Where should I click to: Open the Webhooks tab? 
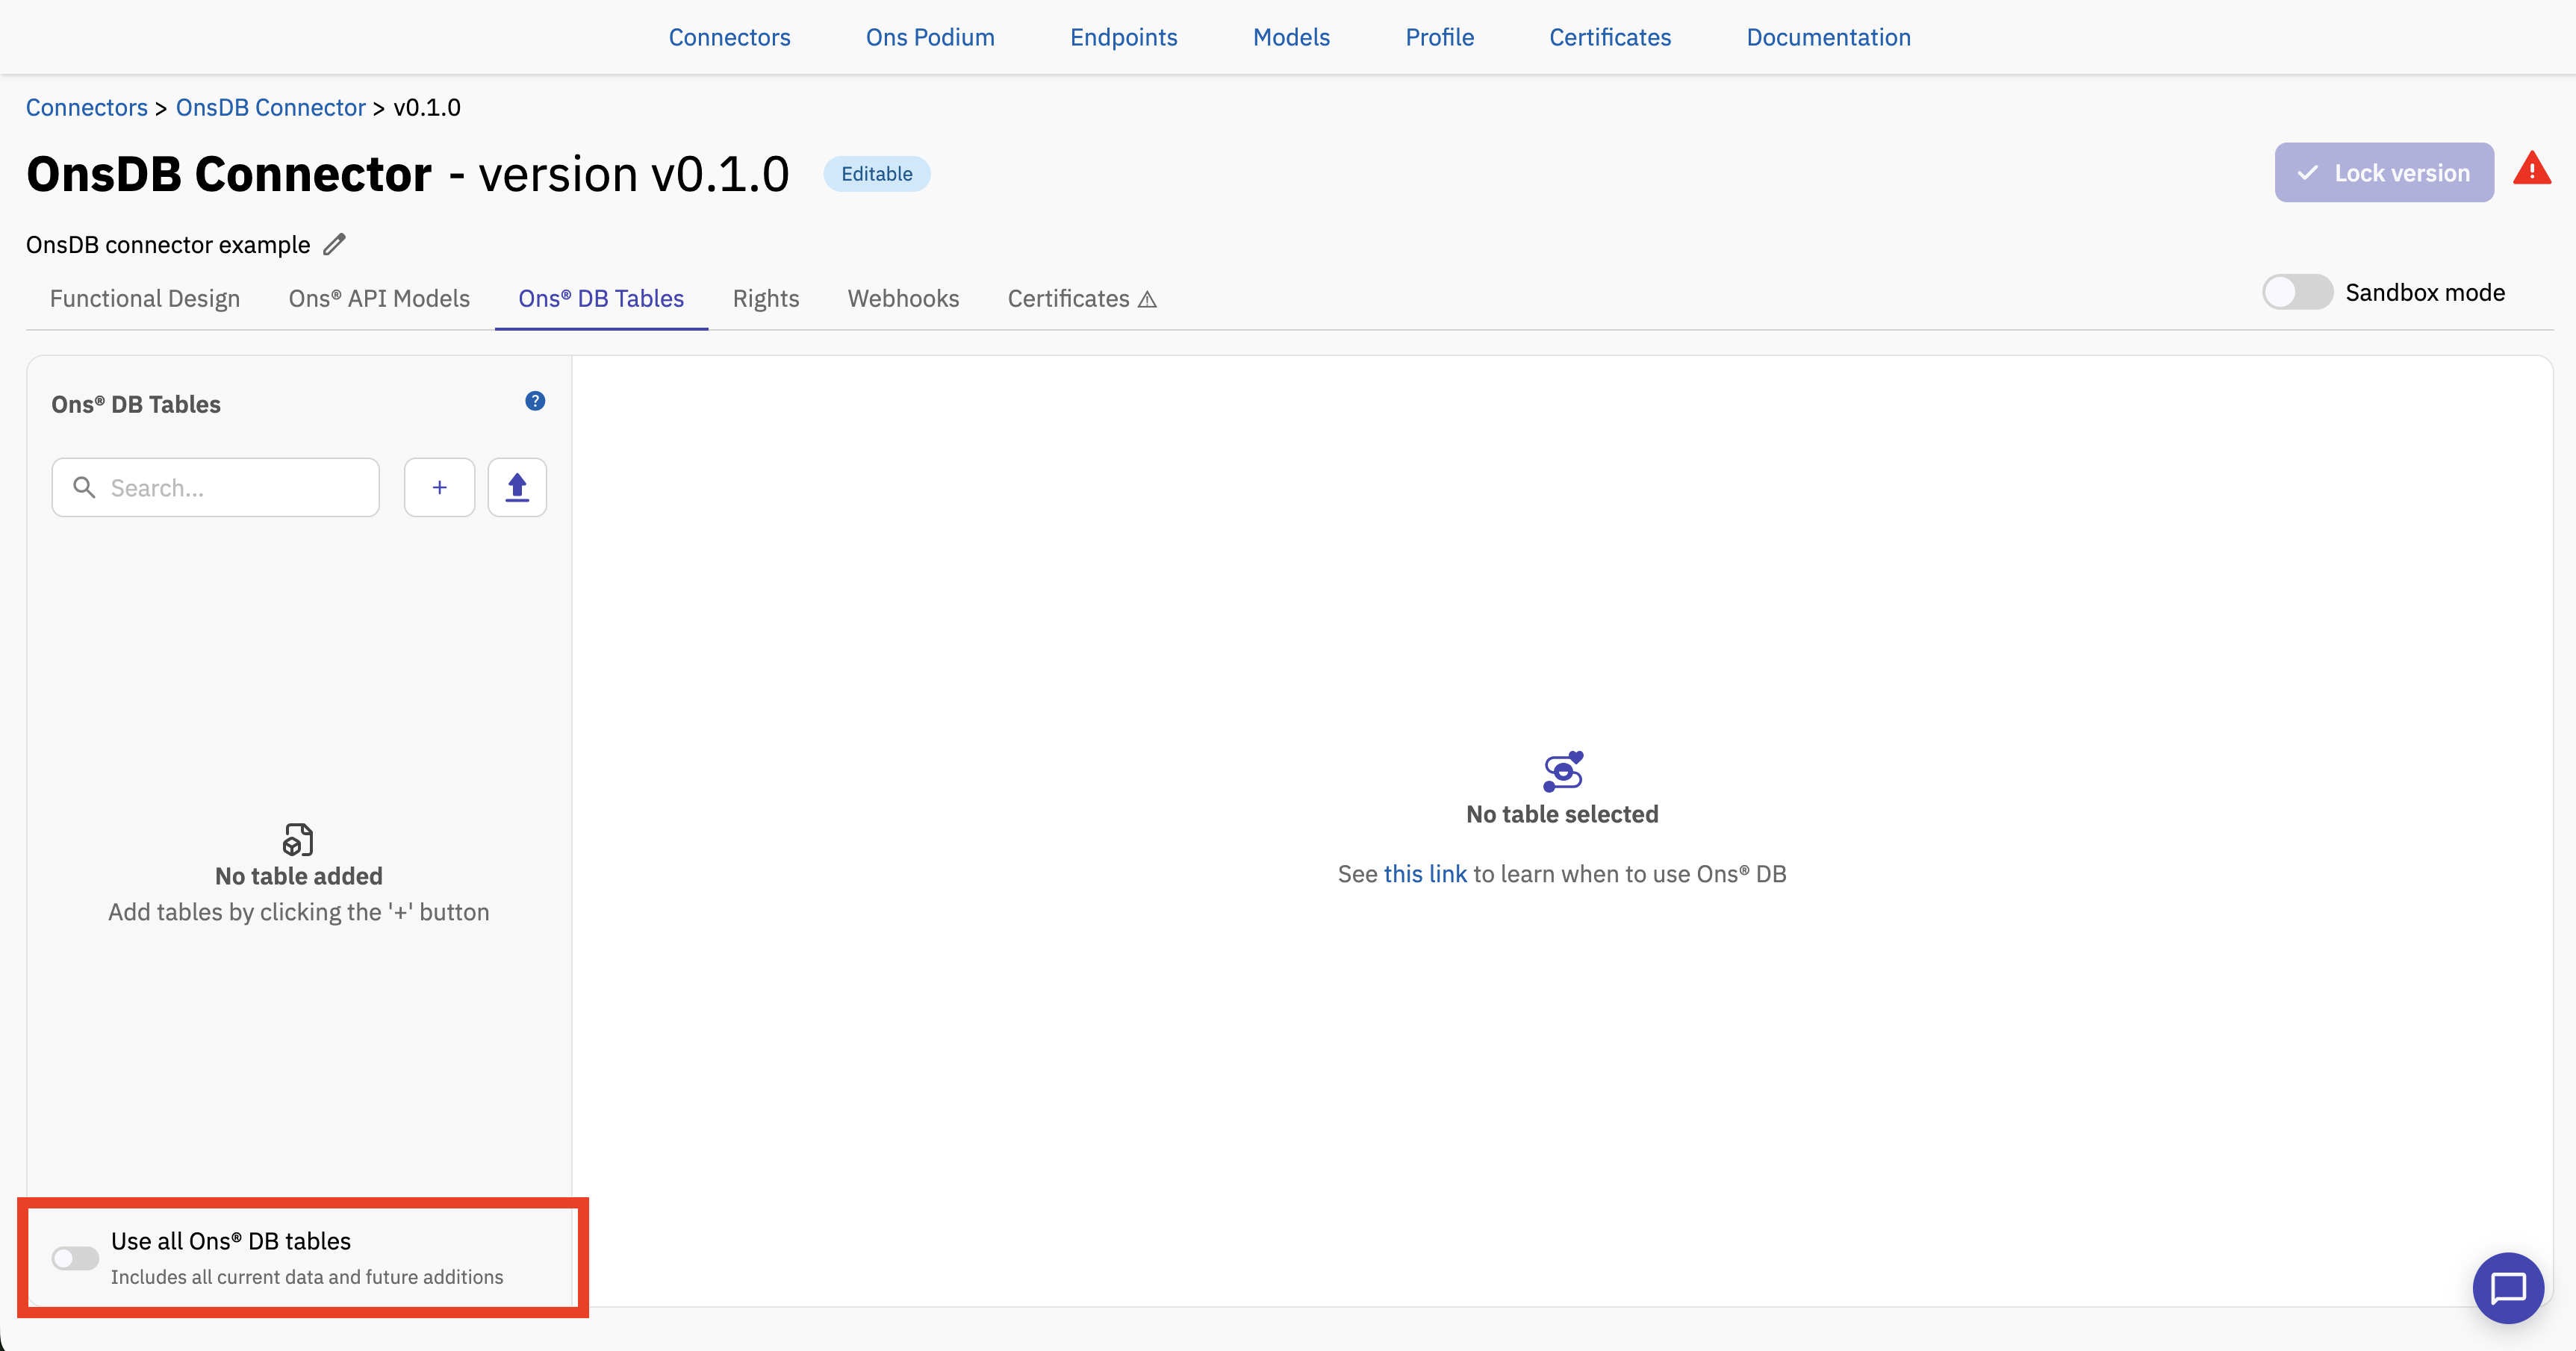click(903, 298)
